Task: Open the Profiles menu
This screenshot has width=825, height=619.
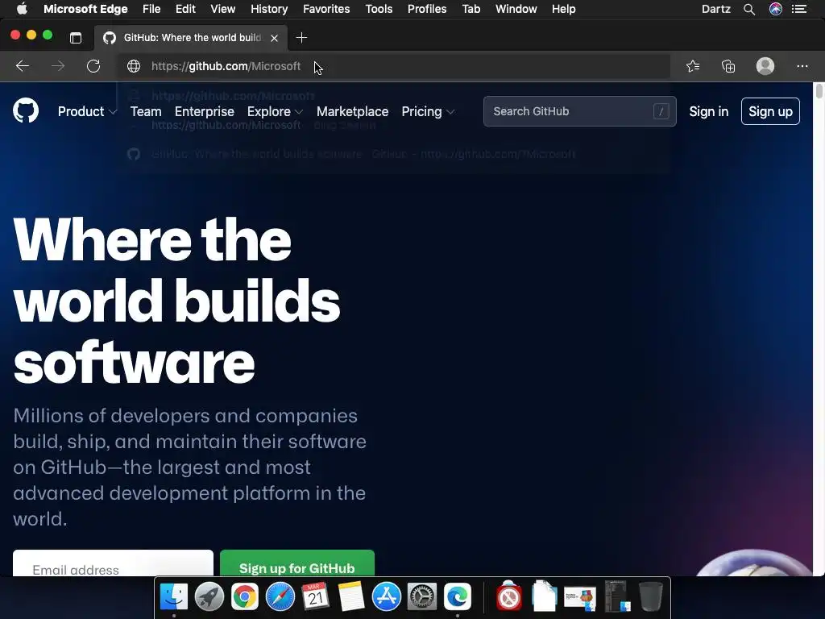Action: tap(427, 9)
